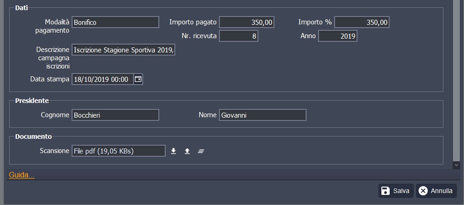
Task: Click the Annulla button
Action: [436, 191]
